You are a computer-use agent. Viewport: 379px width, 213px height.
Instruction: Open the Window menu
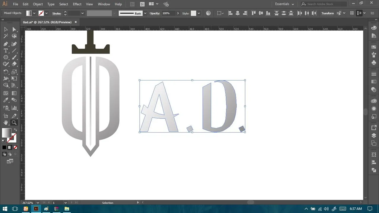104,4
